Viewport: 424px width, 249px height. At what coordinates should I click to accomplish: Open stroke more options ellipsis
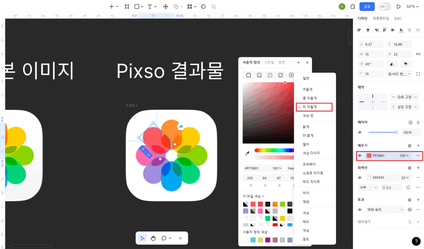pyautogui.click(x=418, y=187)
